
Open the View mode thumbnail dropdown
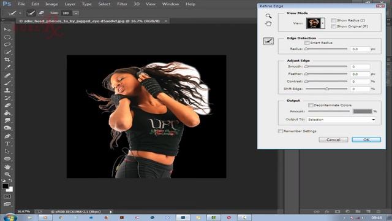pyautogui.click(x=323, y=23)
